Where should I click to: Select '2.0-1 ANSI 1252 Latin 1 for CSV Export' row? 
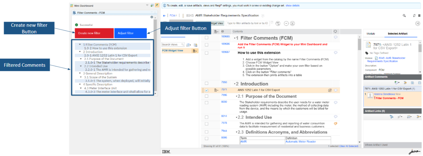(113, 55)
